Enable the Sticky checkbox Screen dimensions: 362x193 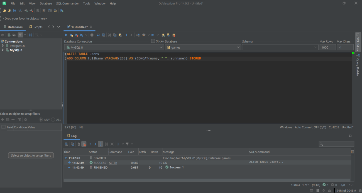tap(153, 41)
